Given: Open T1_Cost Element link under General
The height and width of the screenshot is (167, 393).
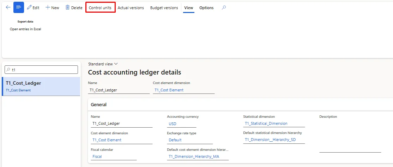Looking at the screenshot, I should [107, 140].
